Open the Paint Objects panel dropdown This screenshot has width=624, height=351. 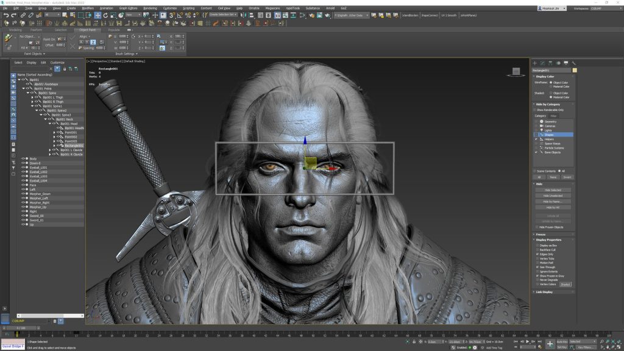point(34,54)
